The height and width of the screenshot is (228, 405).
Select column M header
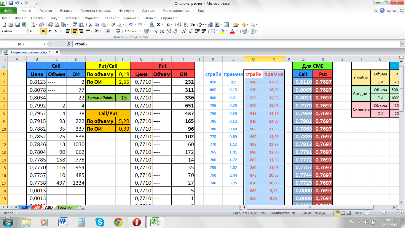[x=253, y=59]
